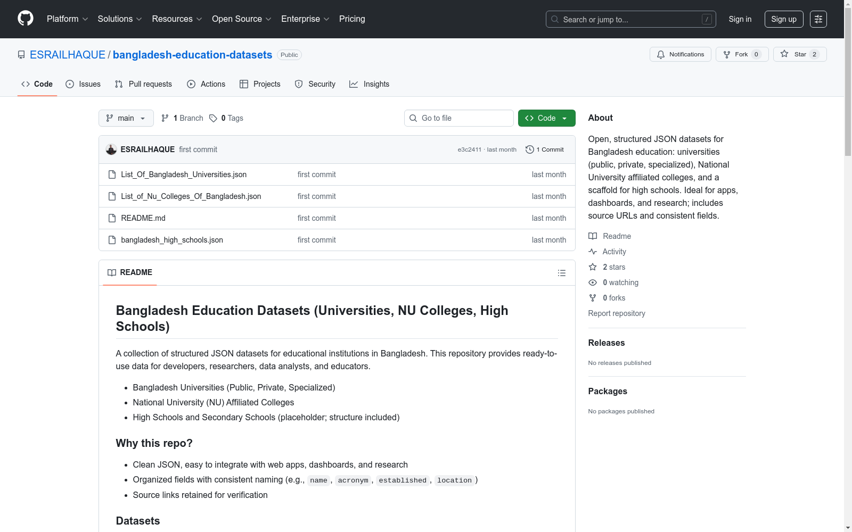
Task: Click the ESRAILHAQUE avatar in commit row
Action: pyautogui.click(x=111, y=149)
